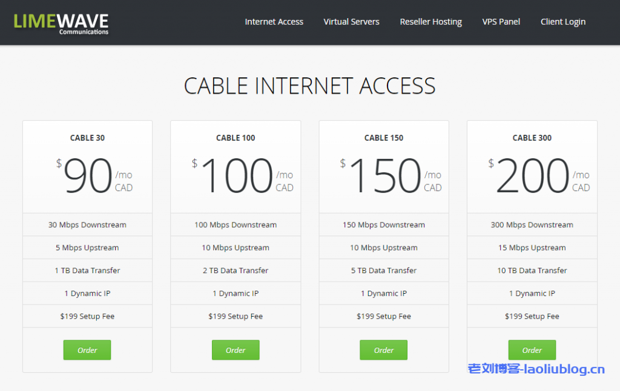Select the Cable 30 plan title
Screen dimensions: 620x391
pyautogui.click(x=87, y=138)
